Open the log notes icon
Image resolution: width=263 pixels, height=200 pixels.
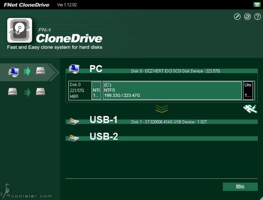point(247,17)
